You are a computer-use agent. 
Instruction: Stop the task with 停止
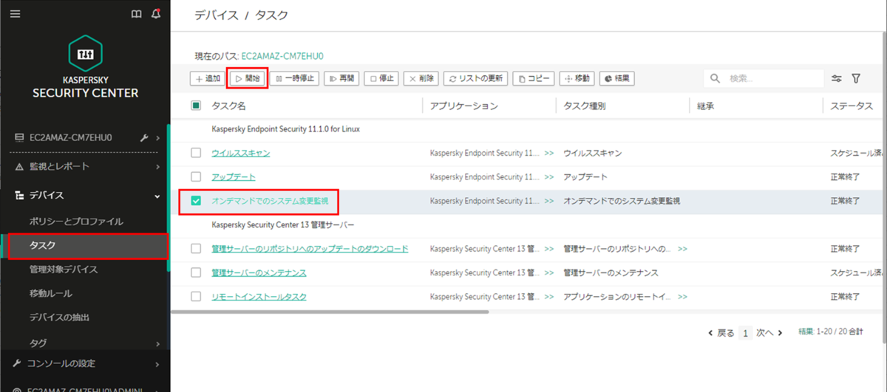coord(381,78)
